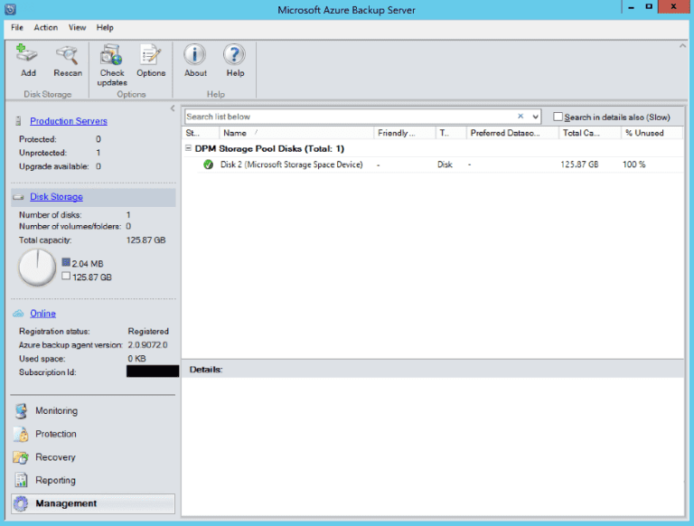Sort by the Total Capacity column header
This screenshot has height=526, width=694.
[x=589, y=133]
